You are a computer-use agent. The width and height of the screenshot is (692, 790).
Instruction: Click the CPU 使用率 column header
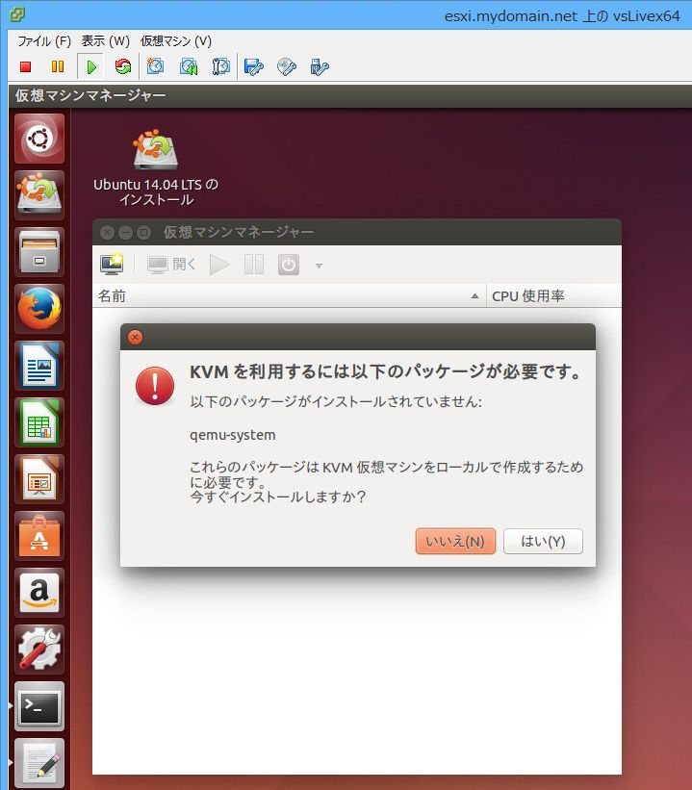(x=553, y=296)
